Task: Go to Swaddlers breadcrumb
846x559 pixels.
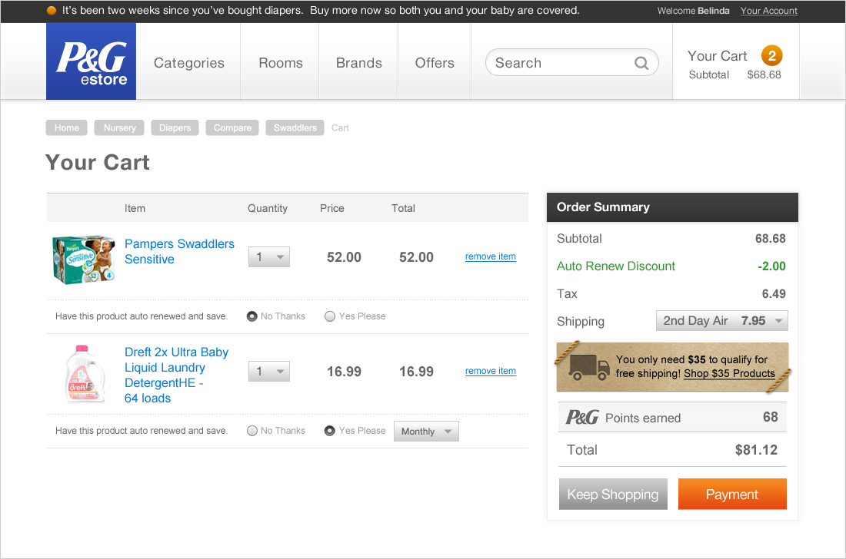Action: click(x=295, y=127)
